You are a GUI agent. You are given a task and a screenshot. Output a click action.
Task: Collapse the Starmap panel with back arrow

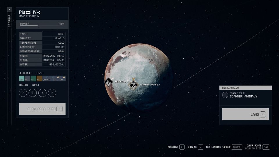click(x=9, y=9)
